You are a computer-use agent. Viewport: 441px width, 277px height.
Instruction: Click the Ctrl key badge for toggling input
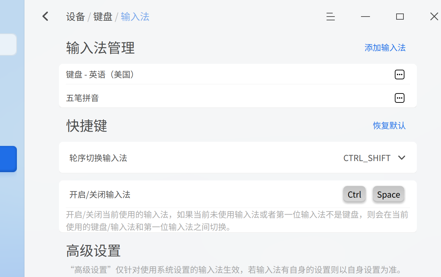[x=354, y=194]
